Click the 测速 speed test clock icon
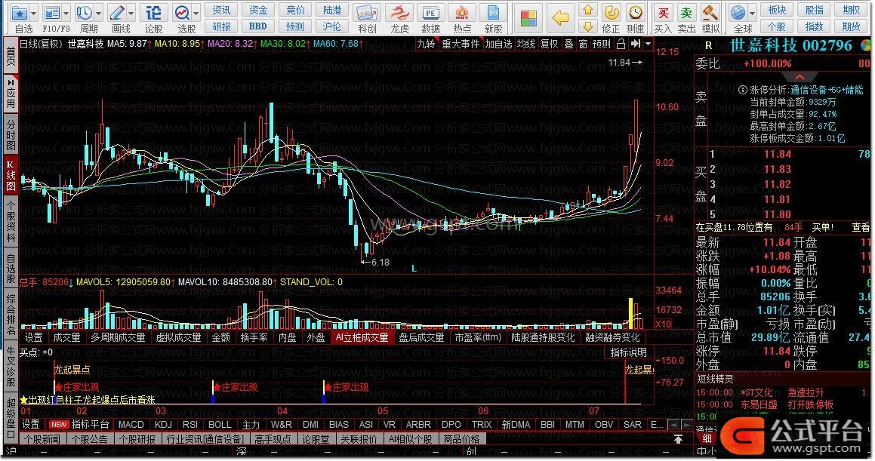 [x=635, y=12]
